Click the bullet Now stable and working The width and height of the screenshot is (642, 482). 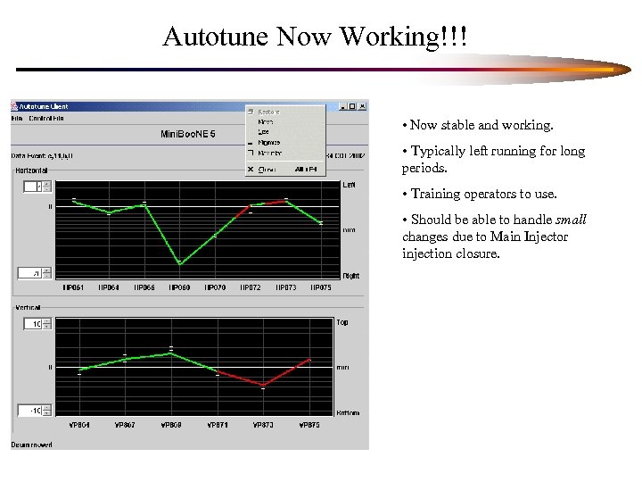[477, 125]
